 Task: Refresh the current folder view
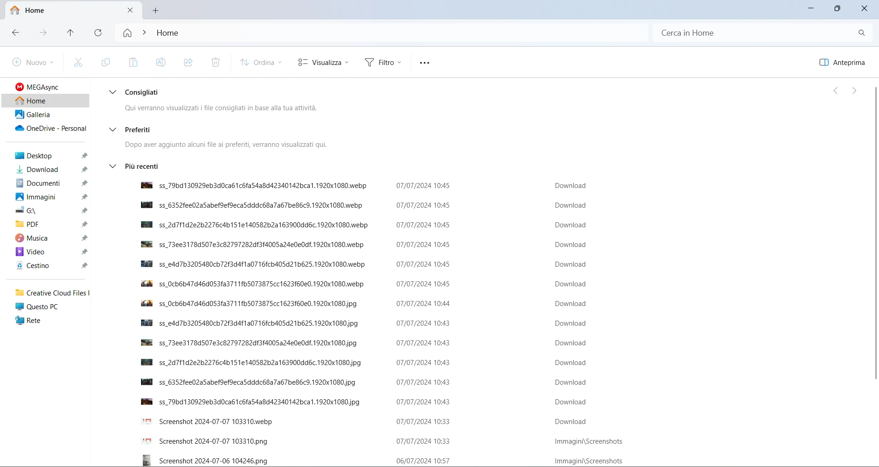pos(98,33)
